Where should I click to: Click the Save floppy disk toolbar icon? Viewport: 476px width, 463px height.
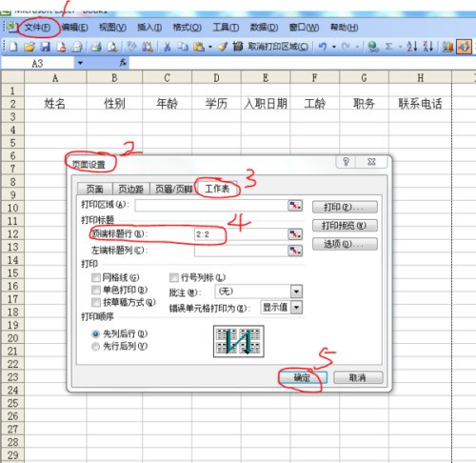45,47
